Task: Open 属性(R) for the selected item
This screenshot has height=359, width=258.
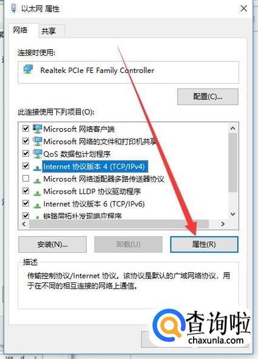Action: point(204,244)
